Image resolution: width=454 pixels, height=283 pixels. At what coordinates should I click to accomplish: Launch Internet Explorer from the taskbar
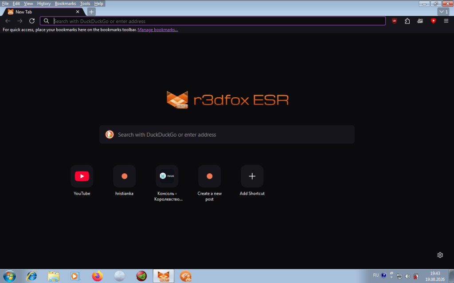31,276
